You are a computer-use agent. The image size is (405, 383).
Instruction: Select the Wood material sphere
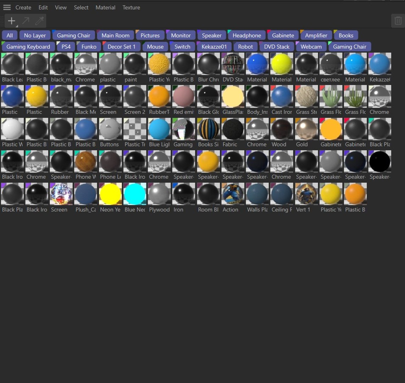[x=282, y=129]
